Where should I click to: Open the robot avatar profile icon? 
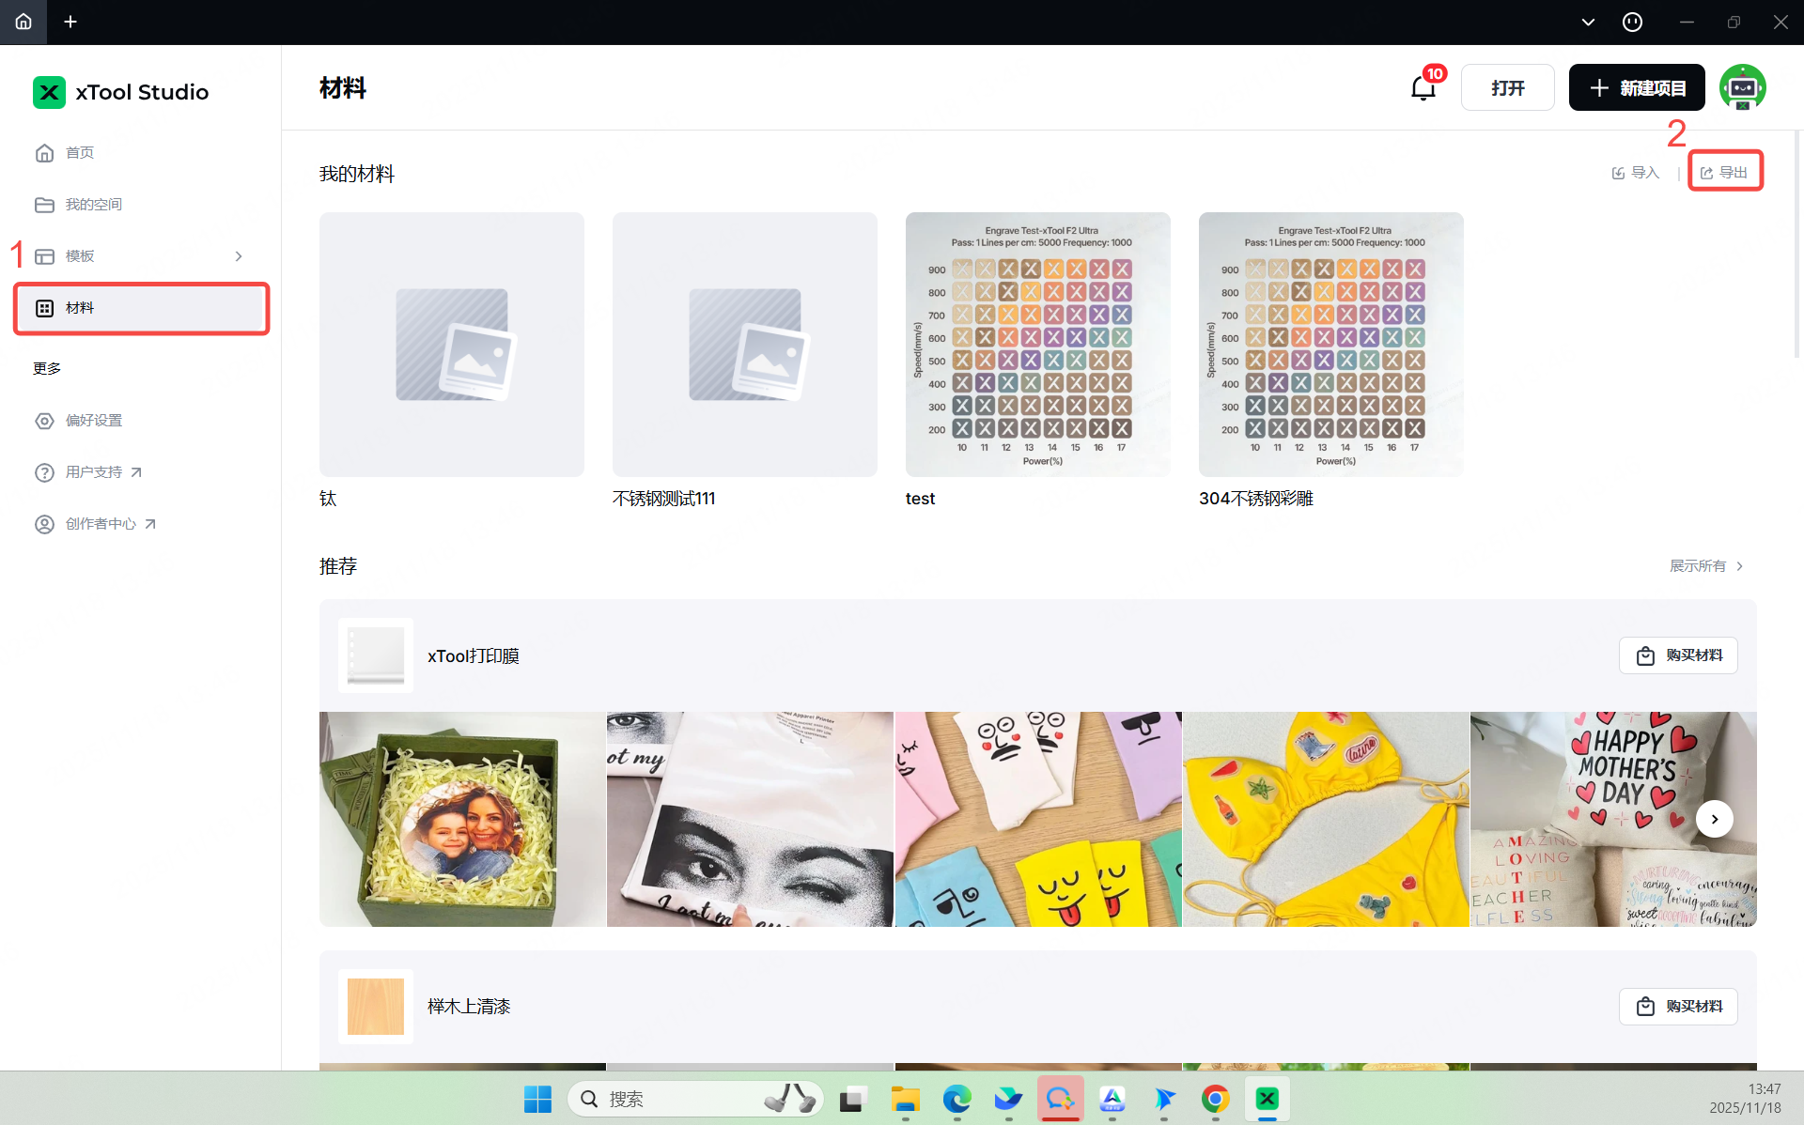coord(1742,87)
